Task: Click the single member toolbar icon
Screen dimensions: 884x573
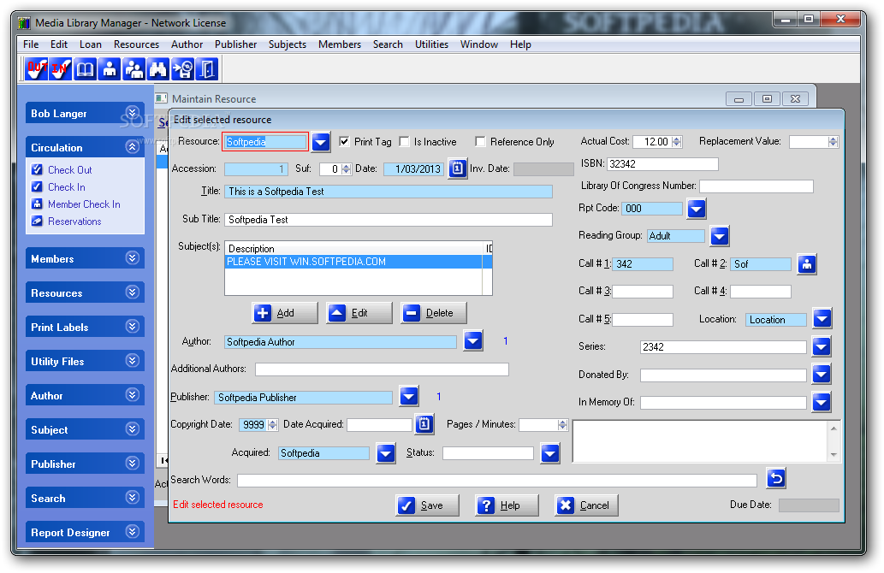Action: tap(110, 69)
